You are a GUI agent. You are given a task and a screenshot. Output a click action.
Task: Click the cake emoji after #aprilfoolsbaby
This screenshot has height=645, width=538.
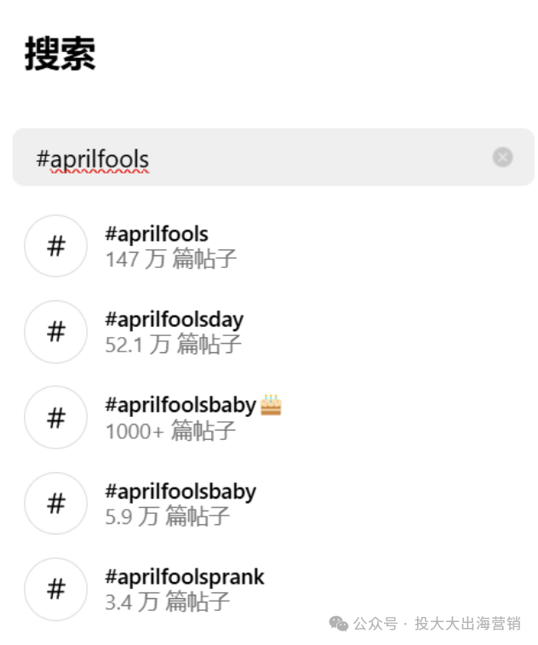(271, 405)
